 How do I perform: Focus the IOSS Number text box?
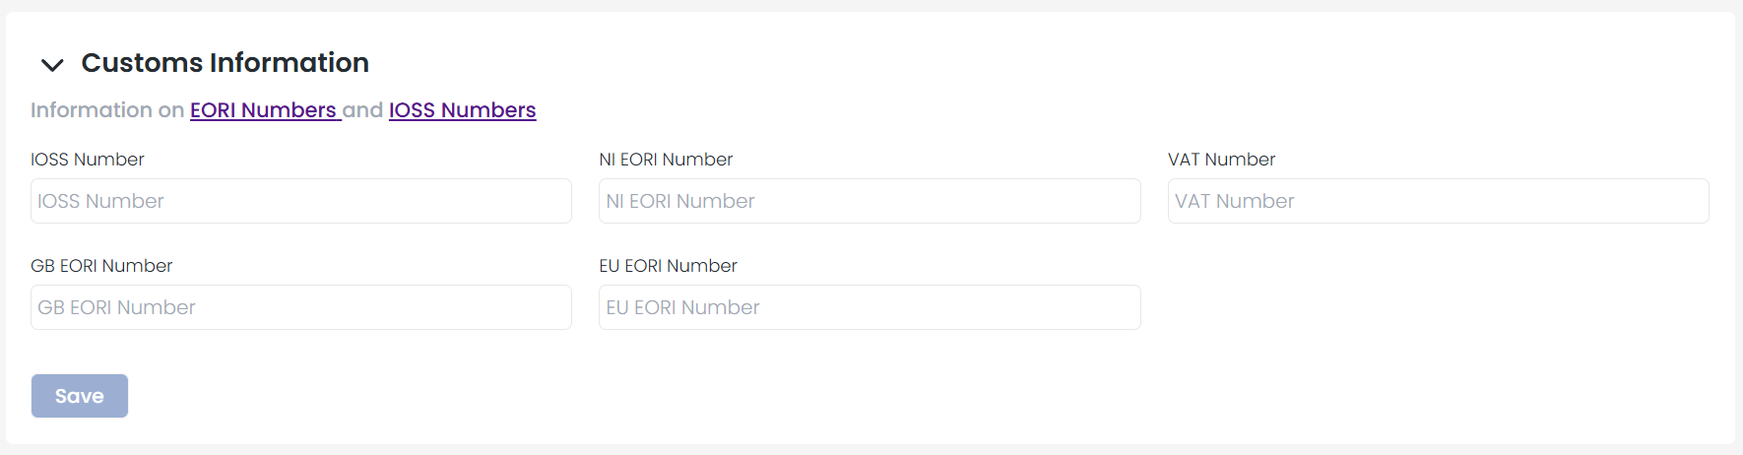coord(300,201)
